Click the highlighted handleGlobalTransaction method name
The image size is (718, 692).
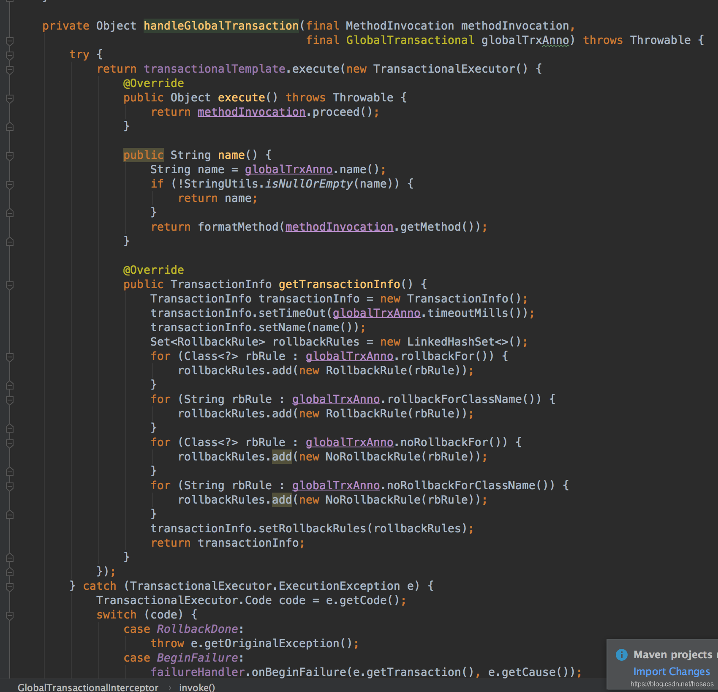click(221, 26)
